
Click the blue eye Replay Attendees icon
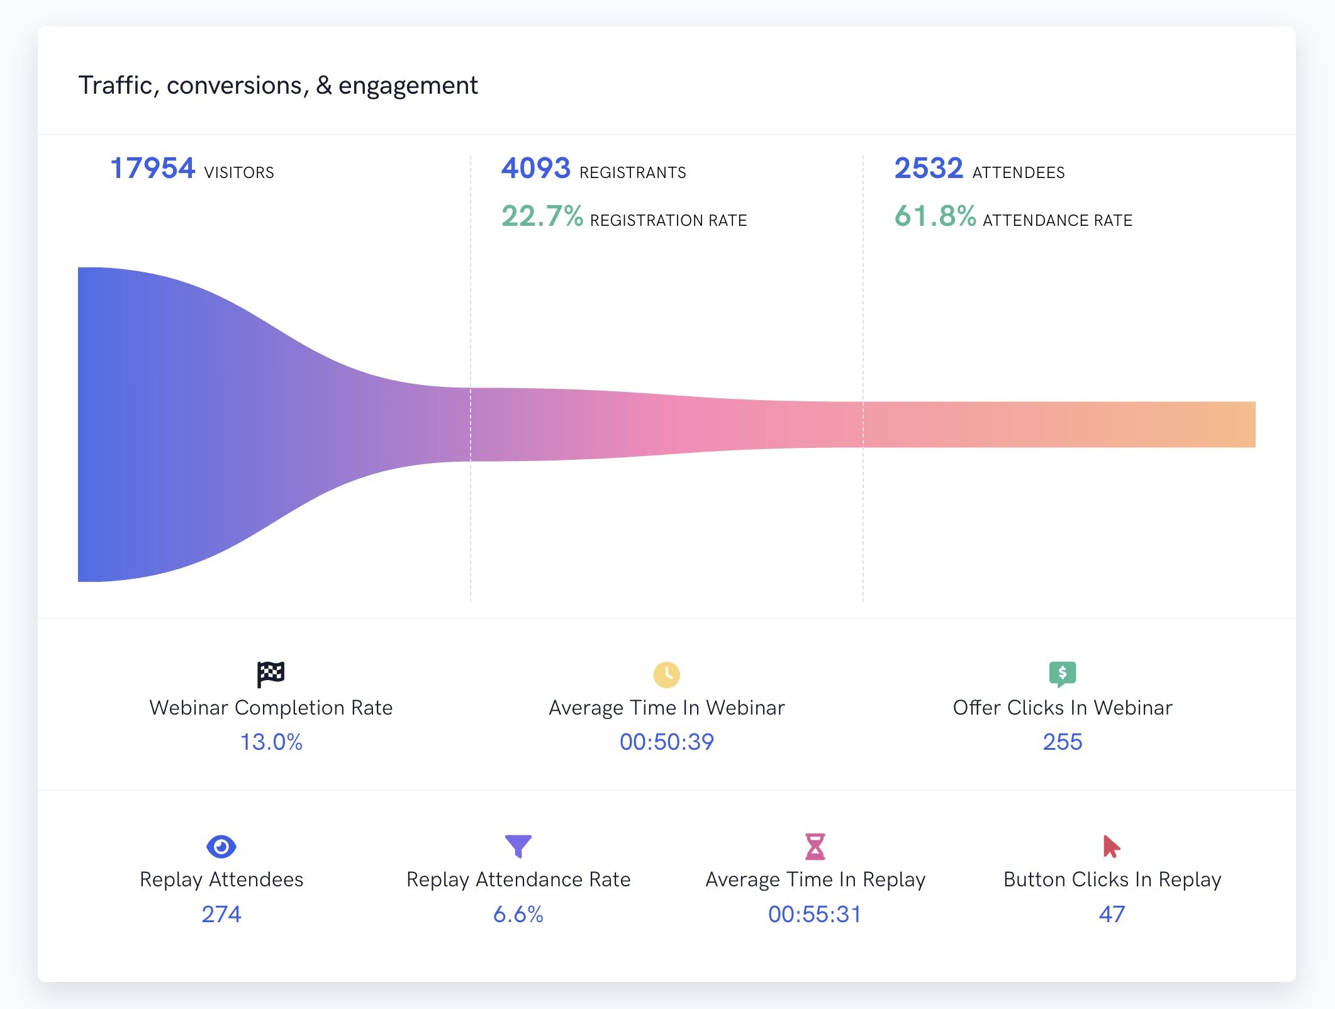(221, 846)
